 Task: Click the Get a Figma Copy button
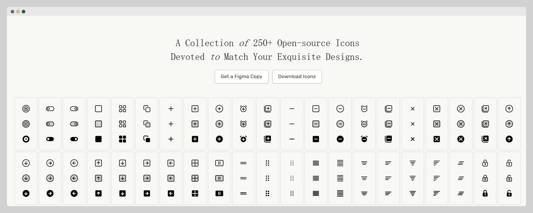point(241,77)
